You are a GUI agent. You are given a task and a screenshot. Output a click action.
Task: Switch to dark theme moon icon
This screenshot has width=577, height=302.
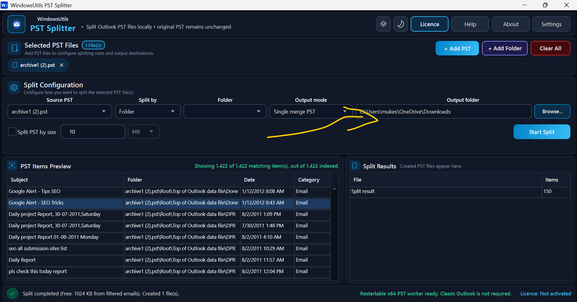coord(400,24)
